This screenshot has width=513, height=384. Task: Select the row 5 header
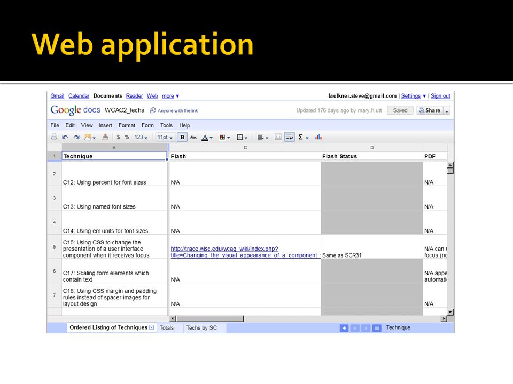[55, 247]
